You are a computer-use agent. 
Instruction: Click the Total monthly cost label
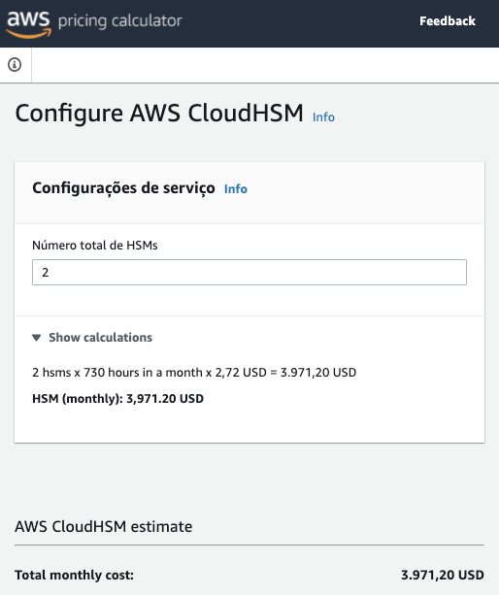click(75, 575)
